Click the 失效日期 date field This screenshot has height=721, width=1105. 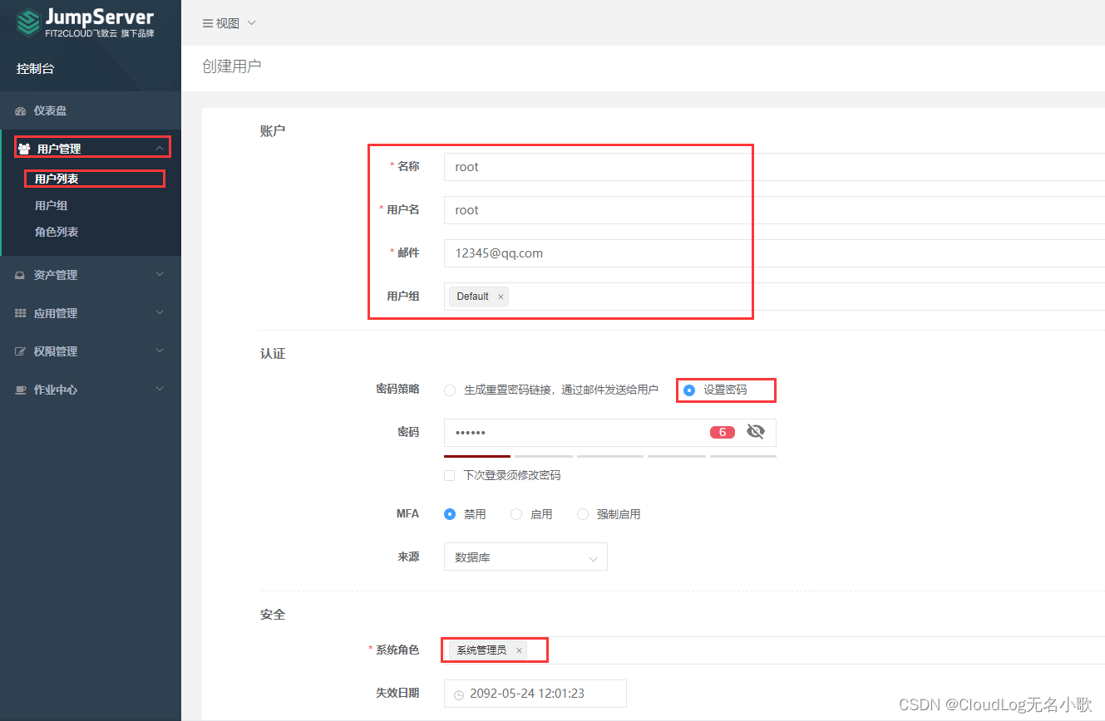[x=535, y=694]
